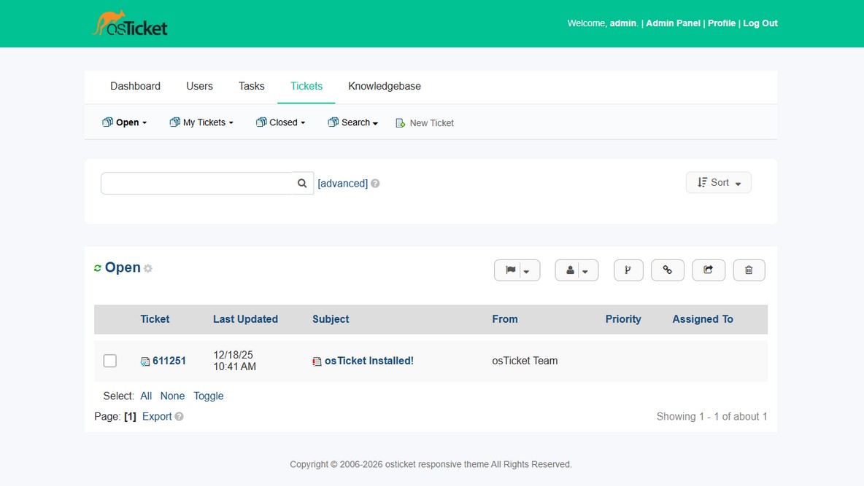864x486 pixels.
Task: Open the flag status change dropdown
Action: [x=517, y=270]
